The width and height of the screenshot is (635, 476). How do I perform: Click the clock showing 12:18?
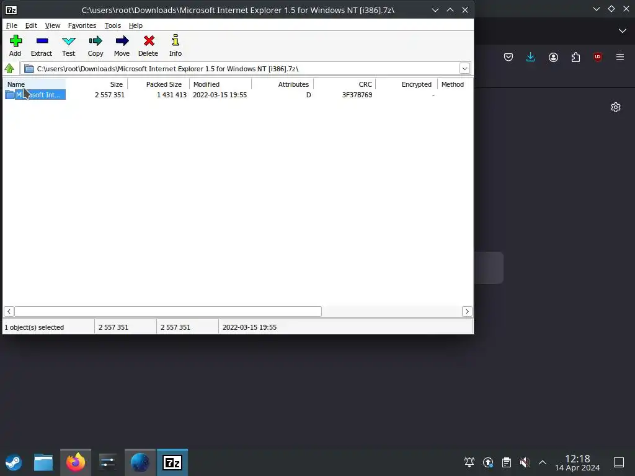click(x=577, y=459)
